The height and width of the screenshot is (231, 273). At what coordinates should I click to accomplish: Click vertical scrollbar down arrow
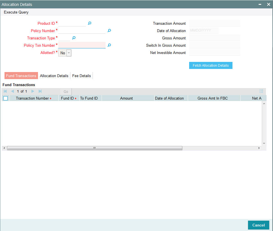click(264, 143)
